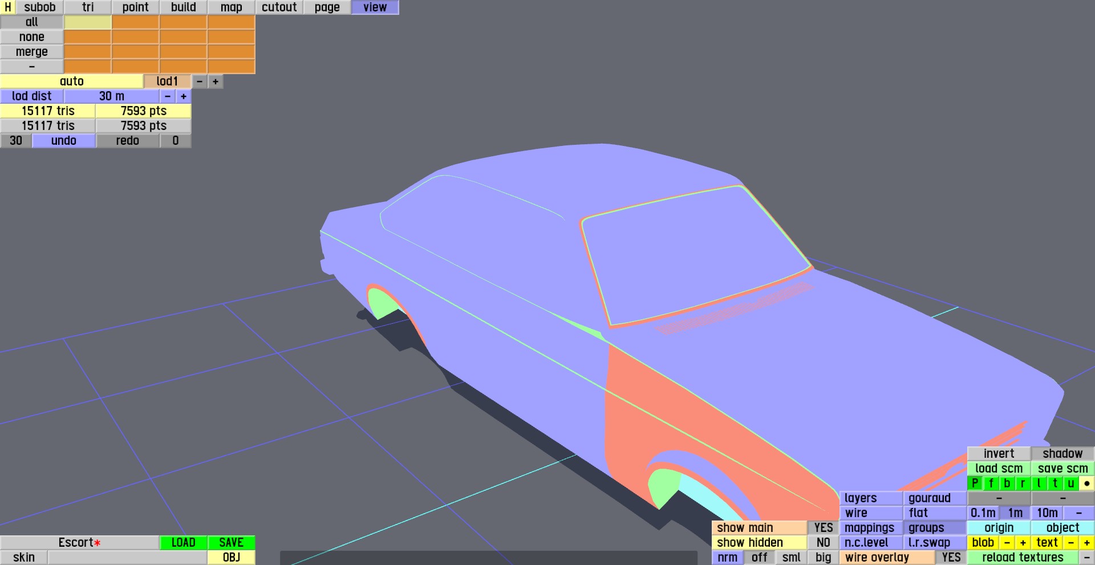Screen dimensions: 1095x565
Task: Select the 1m grid size
Action: pos(1015,513)
